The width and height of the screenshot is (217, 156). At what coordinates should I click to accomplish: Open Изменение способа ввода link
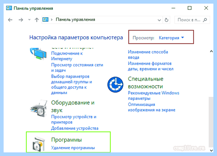tap(148, 55)
